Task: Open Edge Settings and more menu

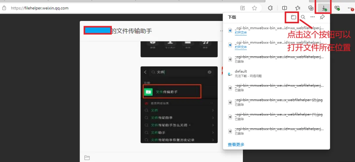Action: point(350,8)
